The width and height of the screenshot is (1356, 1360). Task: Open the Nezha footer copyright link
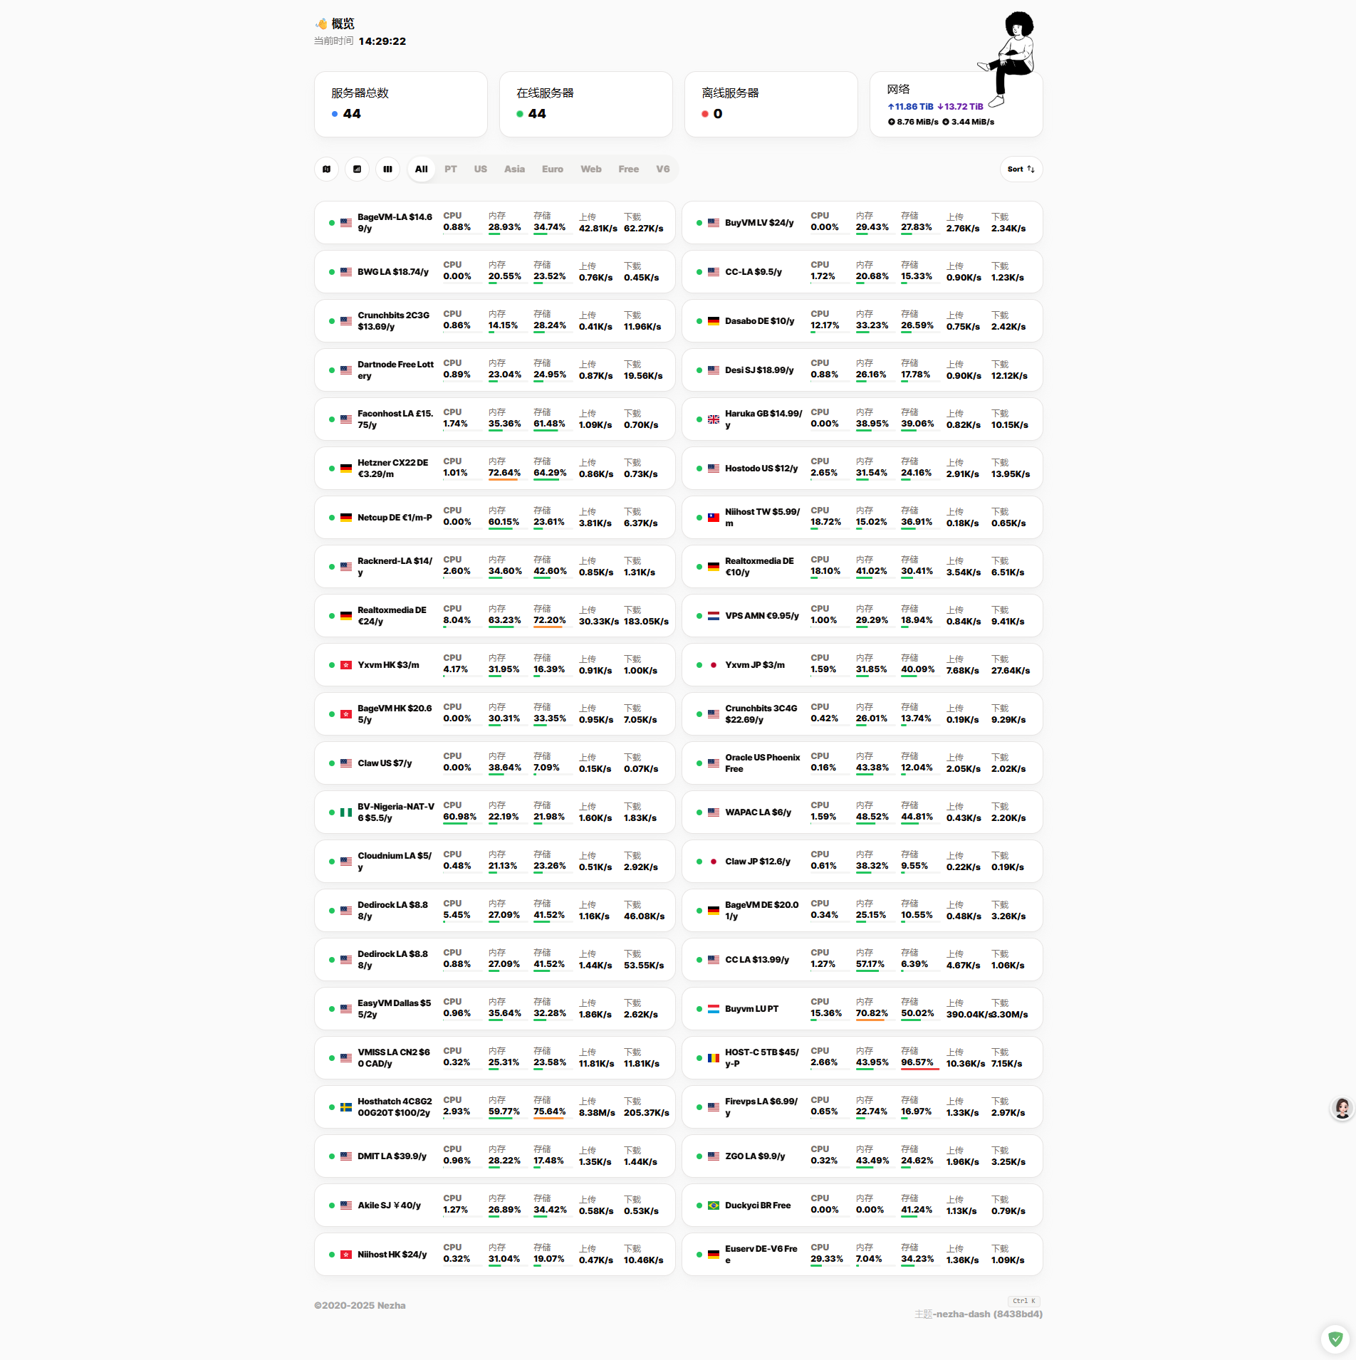(360, 1305)
